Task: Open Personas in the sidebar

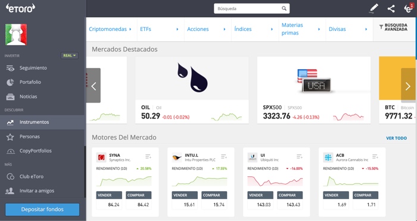Action: click(30, 136)
